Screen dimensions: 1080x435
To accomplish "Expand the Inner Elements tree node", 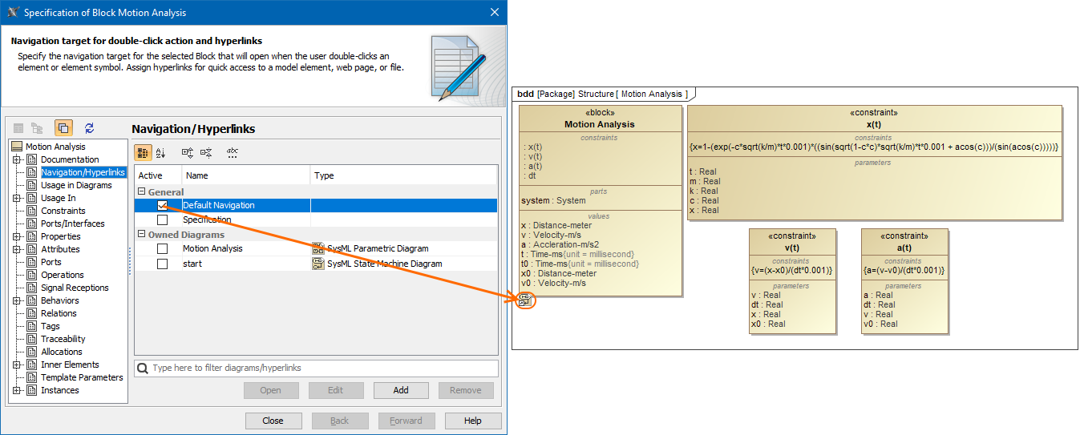I will point(16,365).
